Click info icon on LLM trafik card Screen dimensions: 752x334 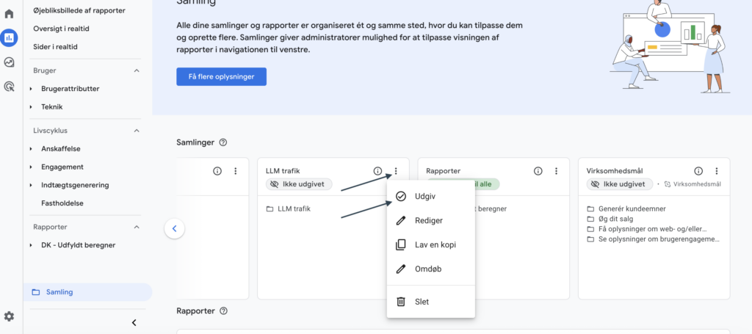[377, 171]
